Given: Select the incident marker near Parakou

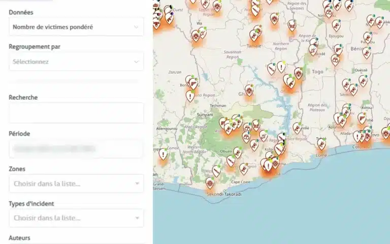Looking at the screenshot, I should click(367, 38).
